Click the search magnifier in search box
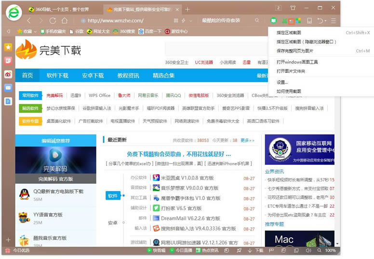This screenshot has width=374, height=259. pos(257,21)
